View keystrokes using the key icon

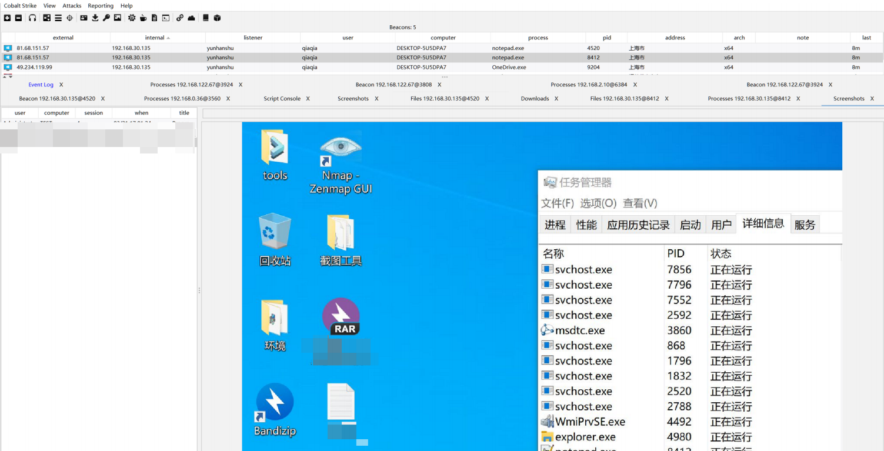click(x=106, y=18)
